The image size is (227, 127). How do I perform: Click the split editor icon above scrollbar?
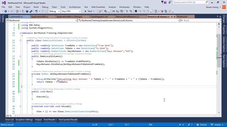point(219,24)
